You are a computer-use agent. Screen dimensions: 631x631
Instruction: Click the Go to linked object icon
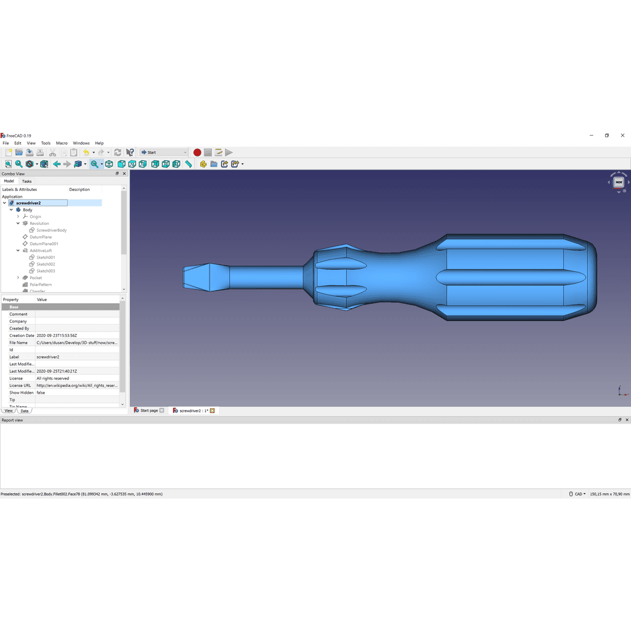pyautogui.click(x=78, y=164)
